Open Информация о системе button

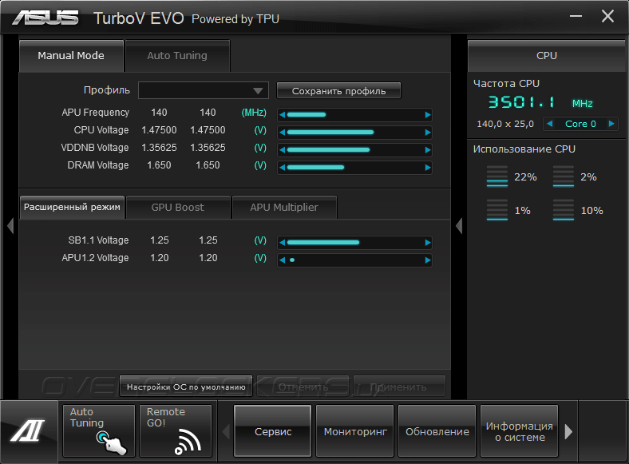(519, 431)
